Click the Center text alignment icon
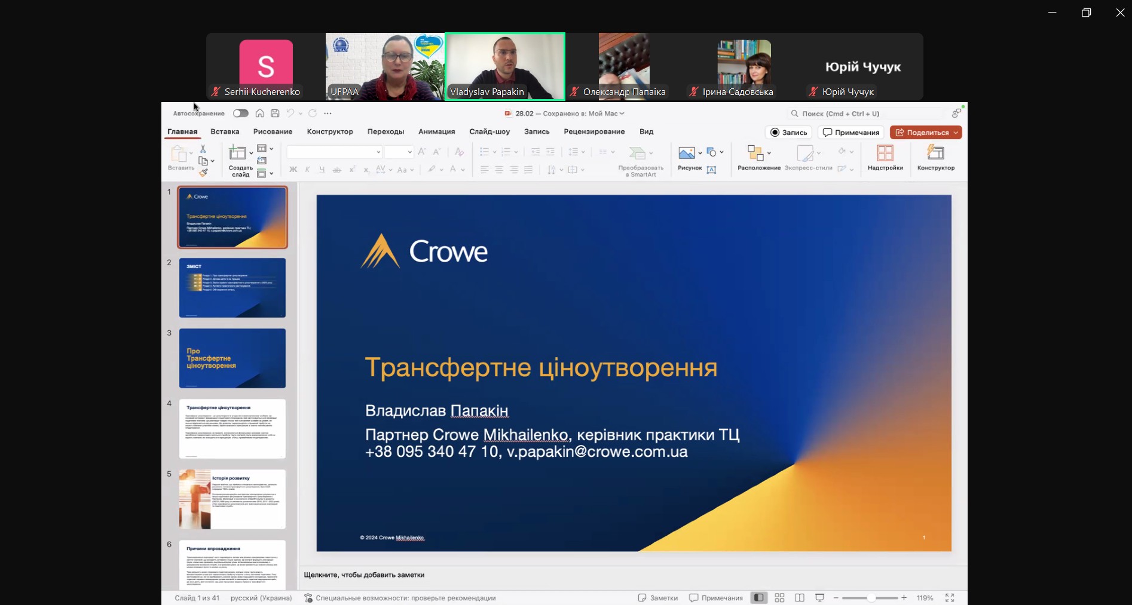The image size is (1132, 605). pyautogui.click(x=499, y=170)
